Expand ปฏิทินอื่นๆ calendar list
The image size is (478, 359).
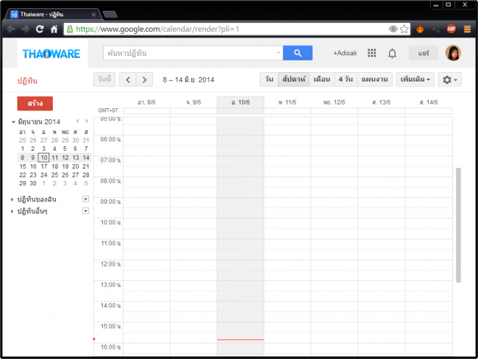coord(13,211)
